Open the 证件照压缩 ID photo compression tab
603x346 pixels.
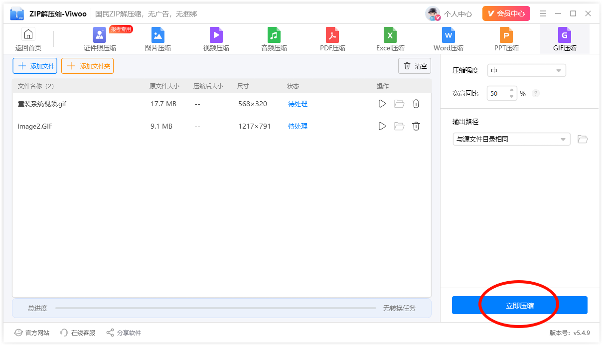click(100, 39)
